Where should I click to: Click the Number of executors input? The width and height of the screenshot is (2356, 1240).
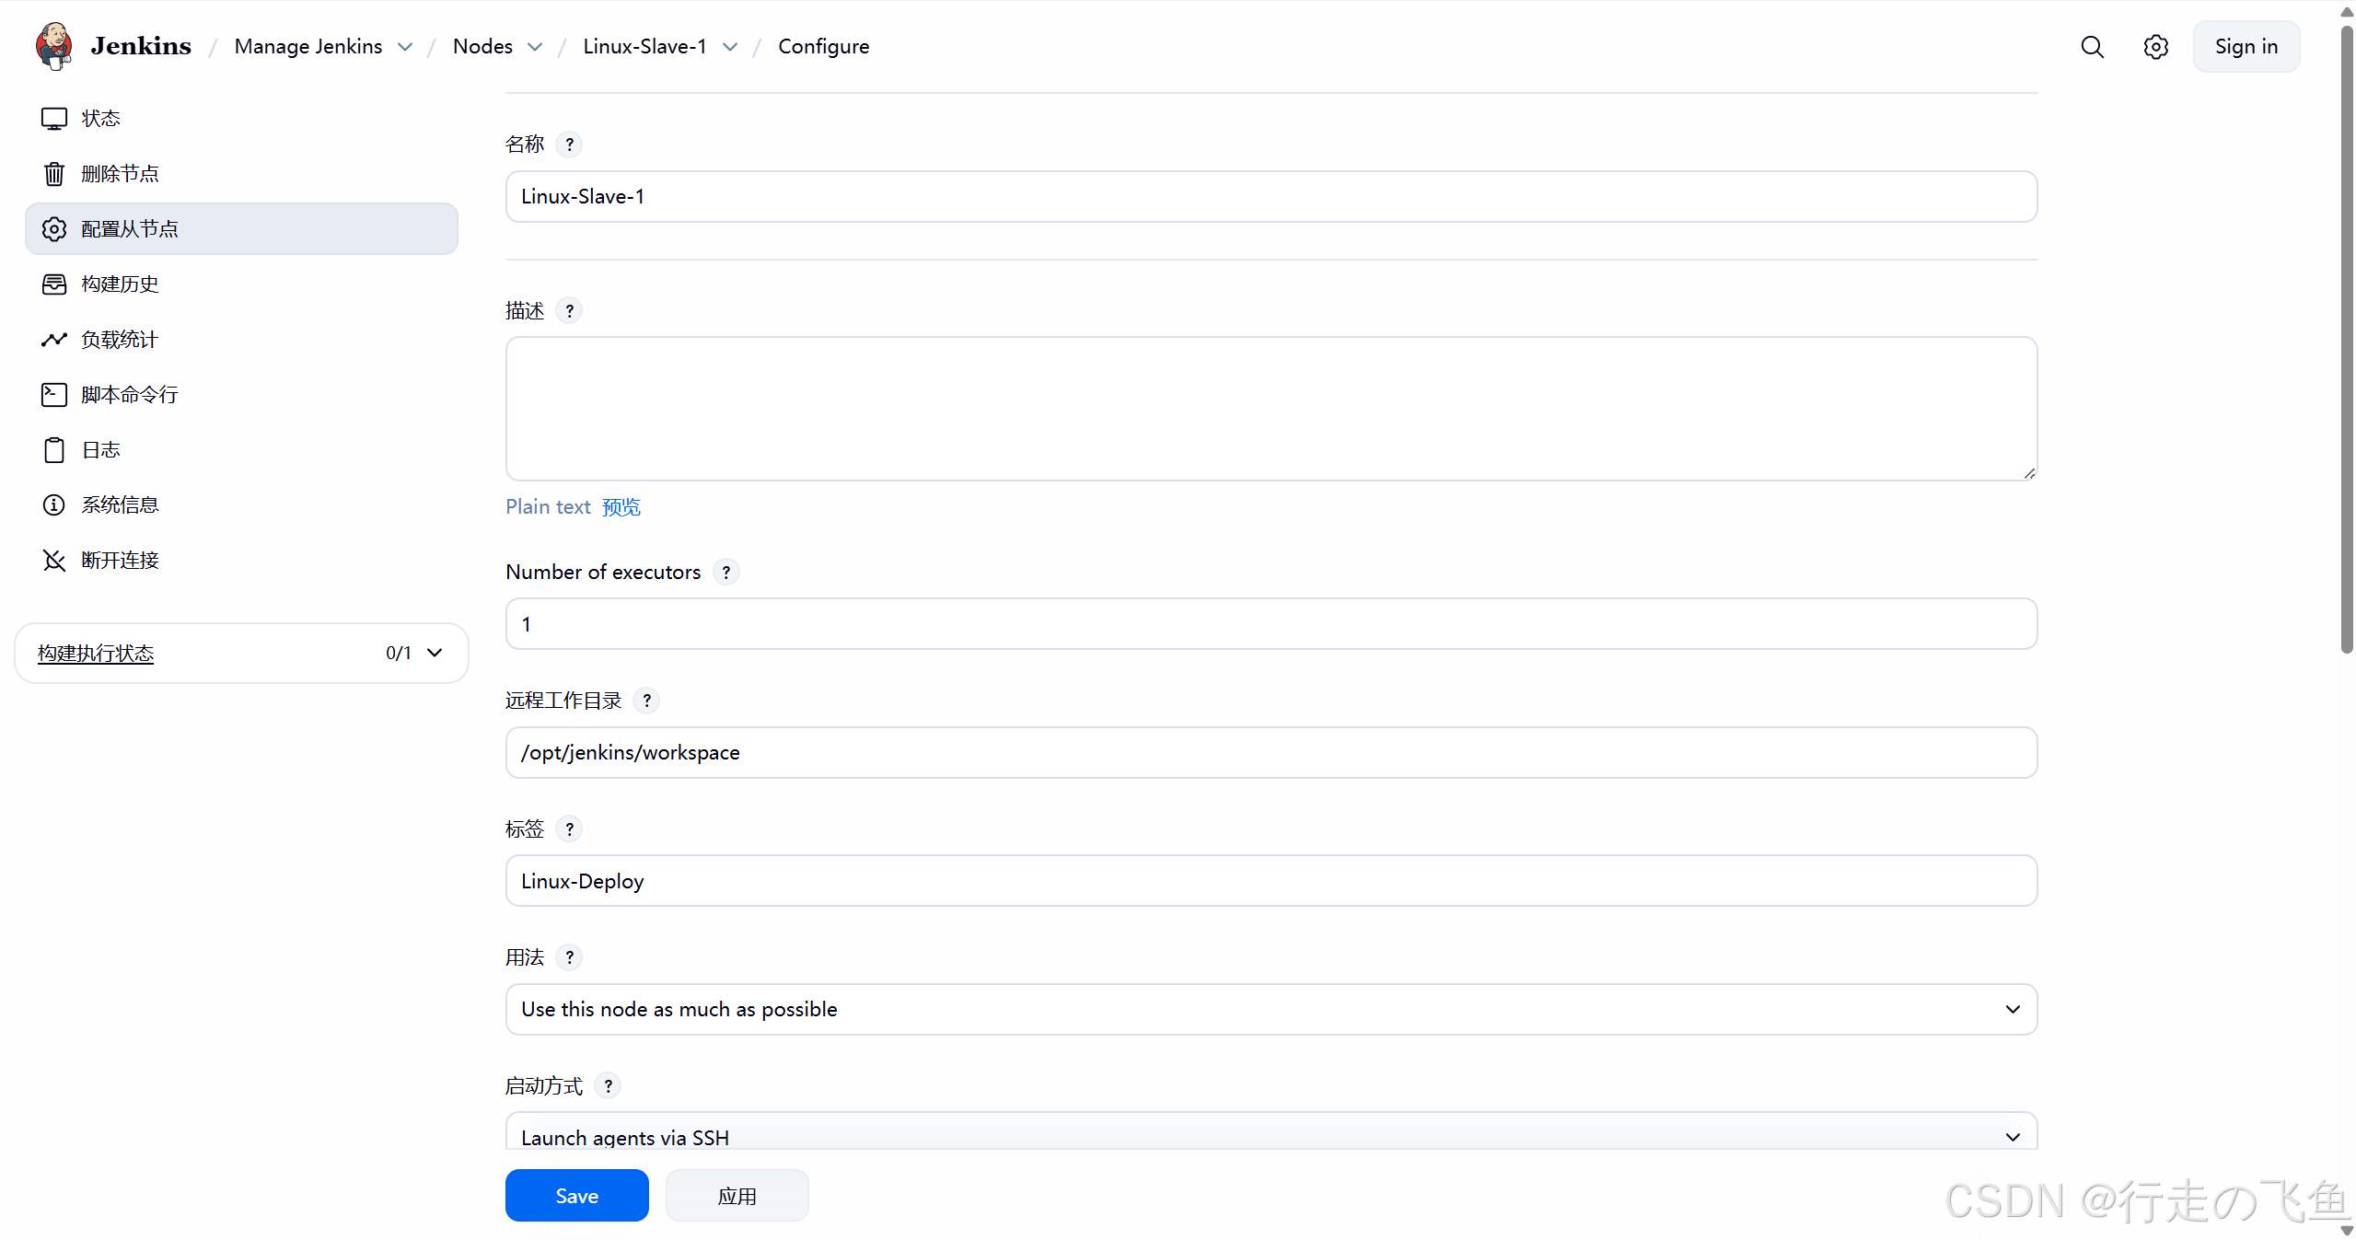pyautogui.click(x=1271, y=624)
